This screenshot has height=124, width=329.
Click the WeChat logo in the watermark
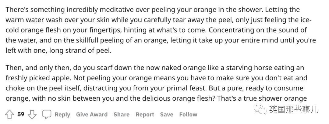(x=260, y=109)
